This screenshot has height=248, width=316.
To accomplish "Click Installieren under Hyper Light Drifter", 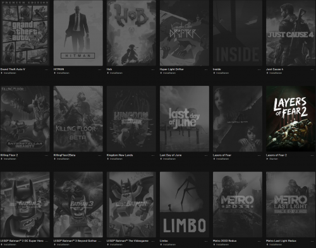I will 167,73.
